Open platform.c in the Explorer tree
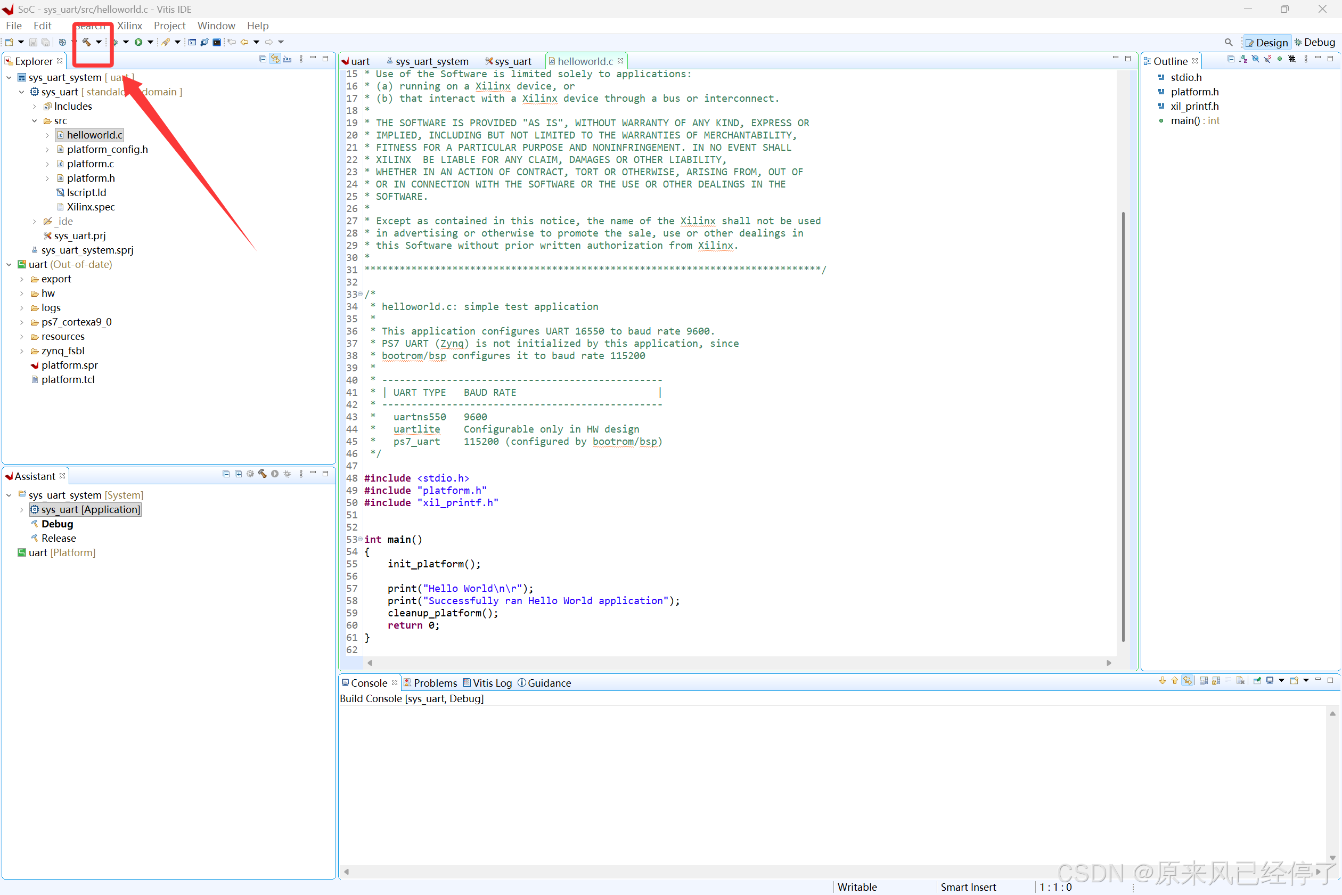1342x895 pixels. [x=90, y=164]
